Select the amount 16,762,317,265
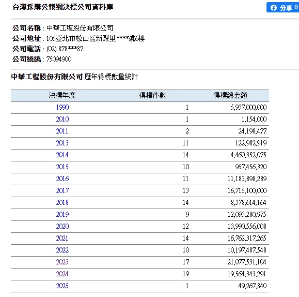299x297 pixels. pyautogui.click(x=247, y=238)
